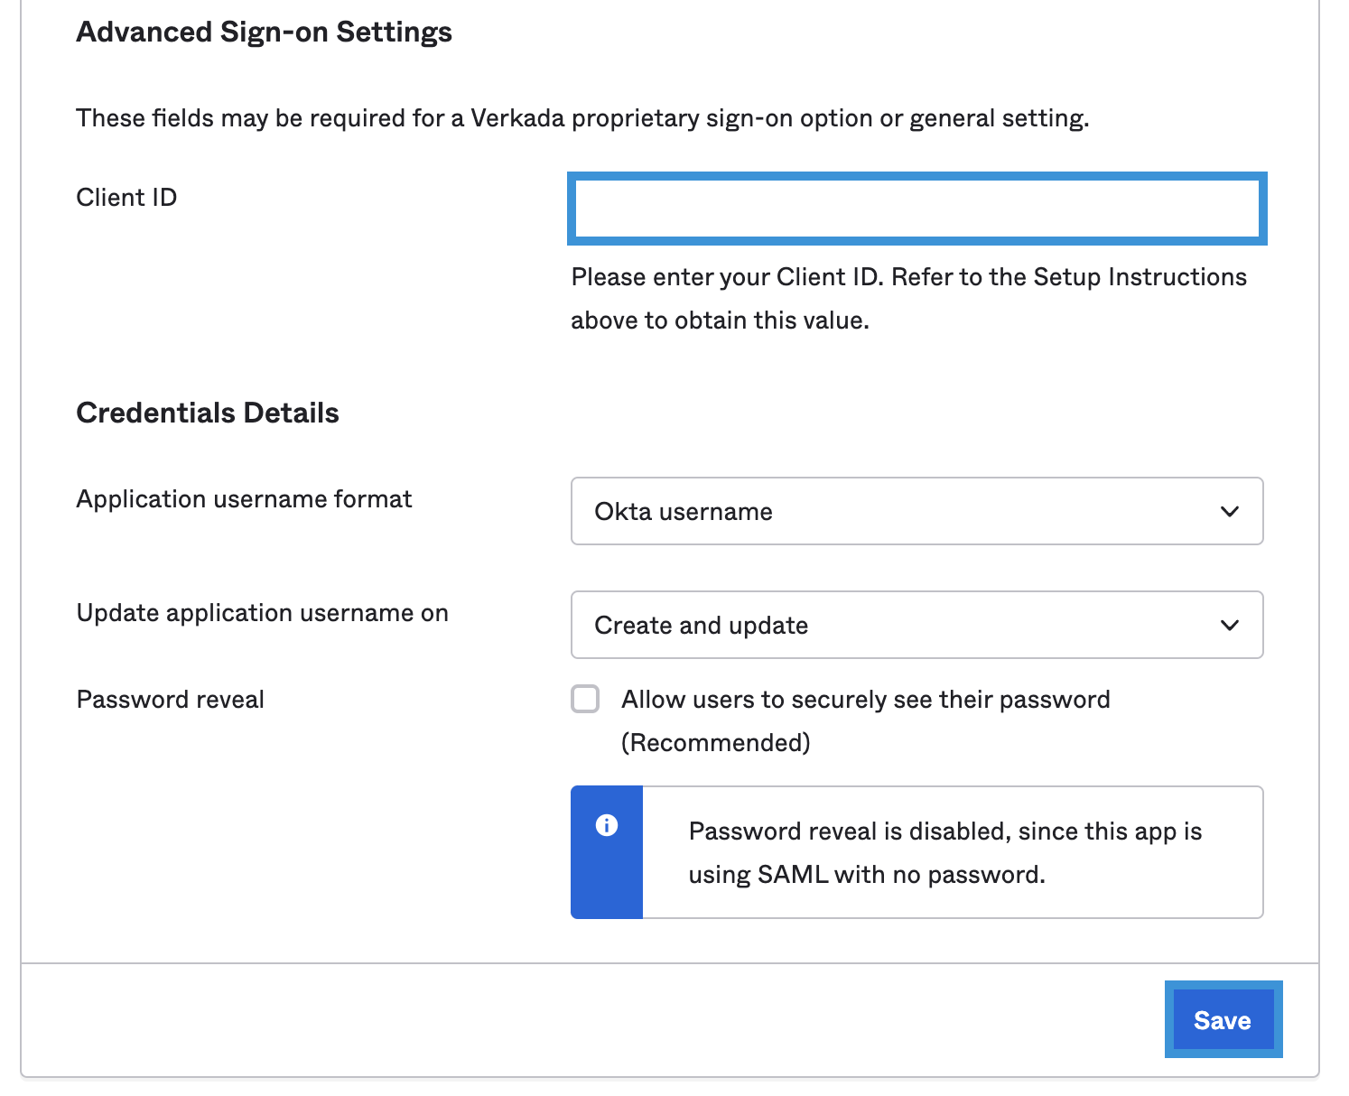Screen dimensions: 1349x1096
Task: Click "Allow users to securely see their password" text
Action: pos(865,700)
